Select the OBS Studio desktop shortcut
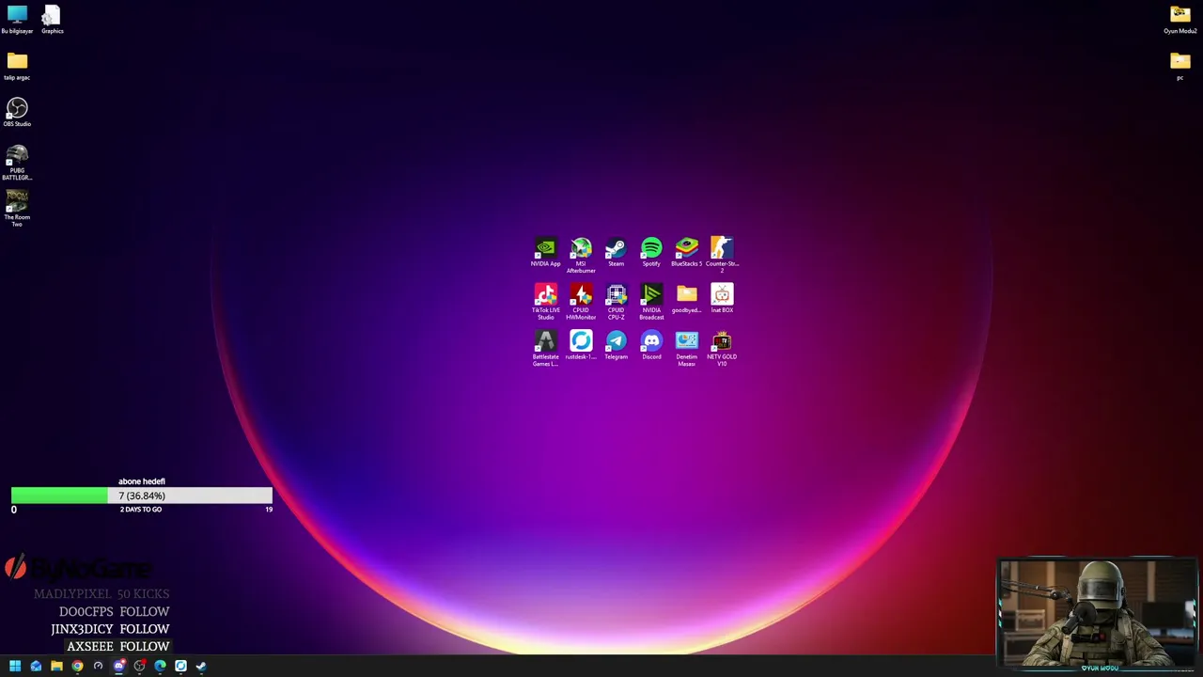Viewport: 1203px width, 677px height. (17, 113)
